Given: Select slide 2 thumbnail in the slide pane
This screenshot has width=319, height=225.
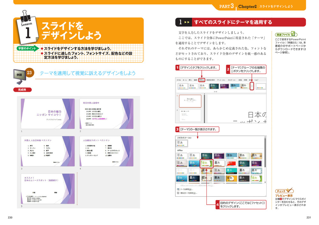Looking at the screenshot, I should tap(190, 115).
